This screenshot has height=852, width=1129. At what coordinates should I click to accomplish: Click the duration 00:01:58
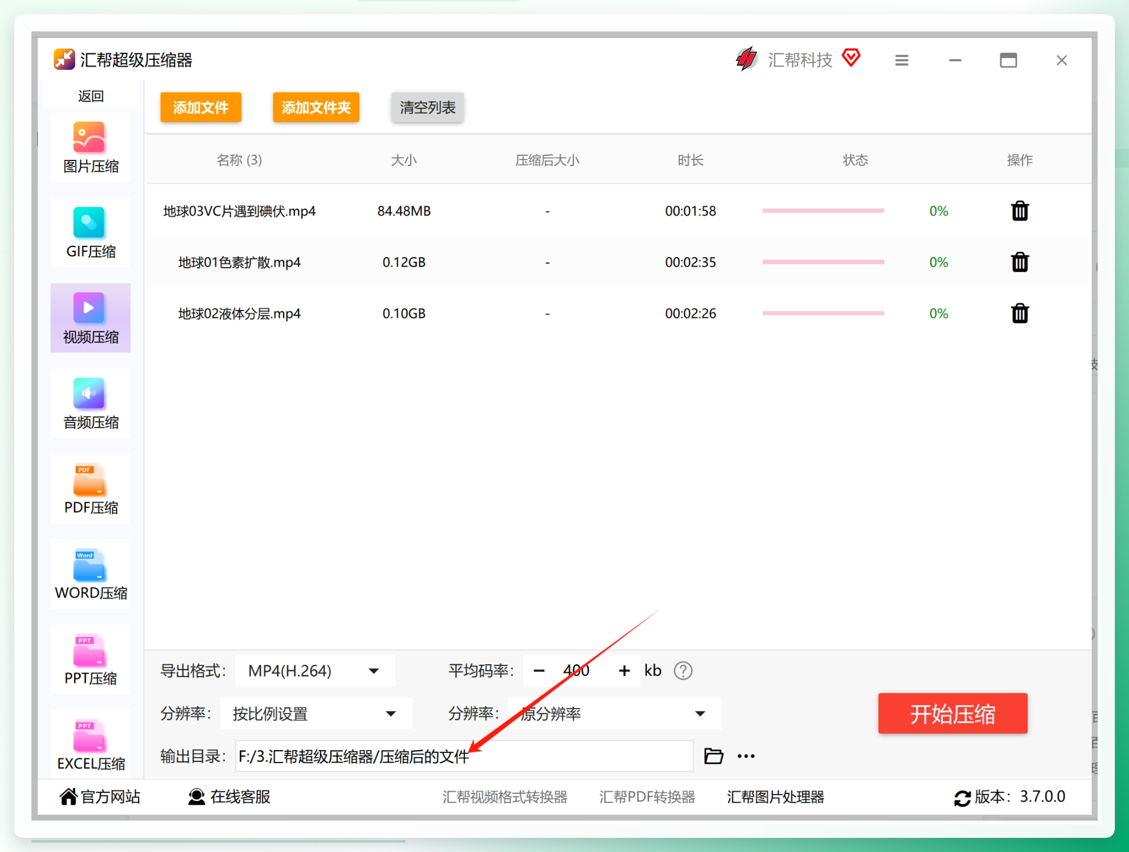tap(691, 211)
